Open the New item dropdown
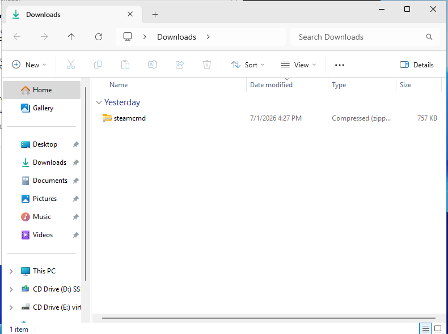 [x=29, y=65]
